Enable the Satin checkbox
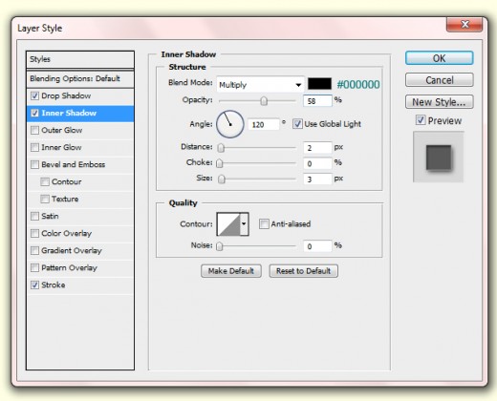Screen dimensions: 497x401 (34, 216)
